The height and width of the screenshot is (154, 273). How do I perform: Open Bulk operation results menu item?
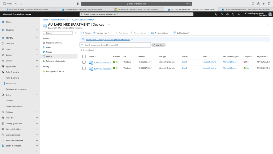tap(55, 71)
